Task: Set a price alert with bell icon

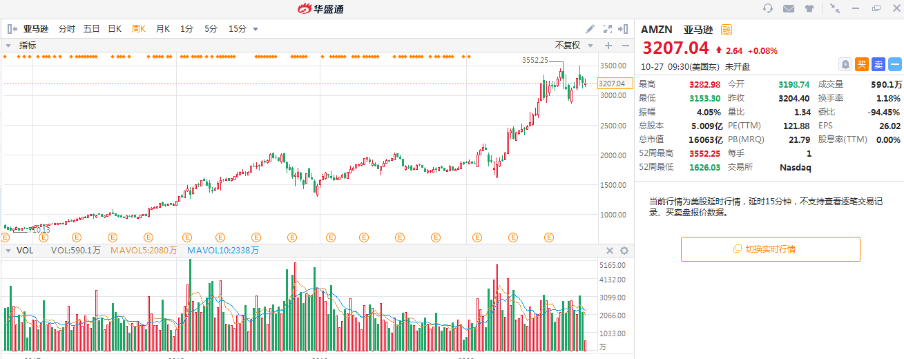Action: coord(845,64)
